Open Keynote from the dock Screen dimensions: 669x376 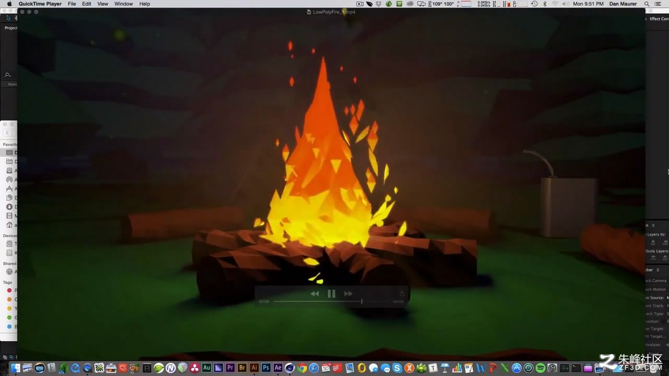[444, 368]
